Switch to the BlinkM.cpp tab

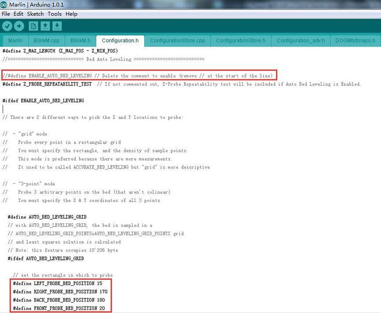(x=46, y=41)
